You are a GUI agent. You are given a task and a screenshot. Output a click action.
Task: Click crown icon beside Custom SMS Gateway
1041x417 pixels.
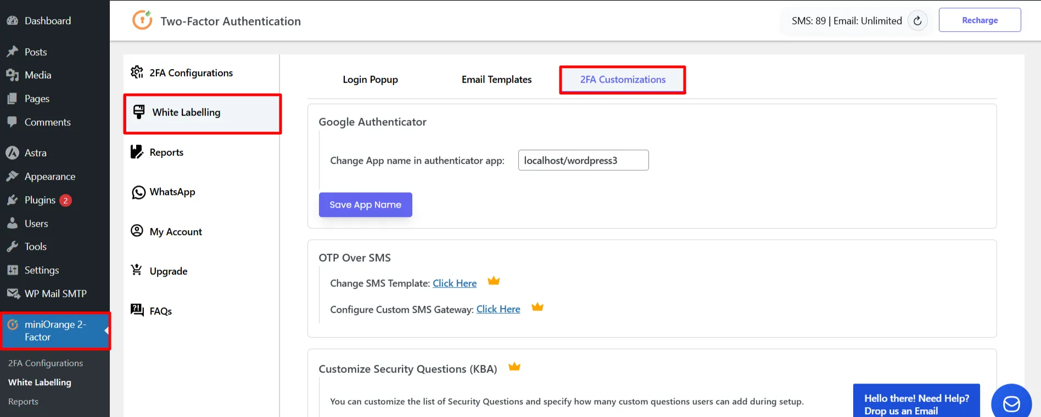(x=538, y=307)
